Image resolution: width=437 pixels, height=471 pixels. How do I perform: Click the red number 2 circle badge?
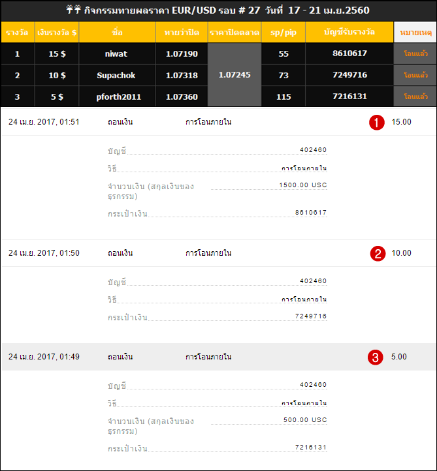pos(377,254)
